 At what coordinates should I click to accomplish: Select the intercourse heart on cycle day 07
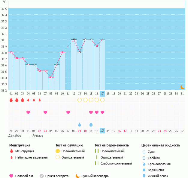point(45,112)
